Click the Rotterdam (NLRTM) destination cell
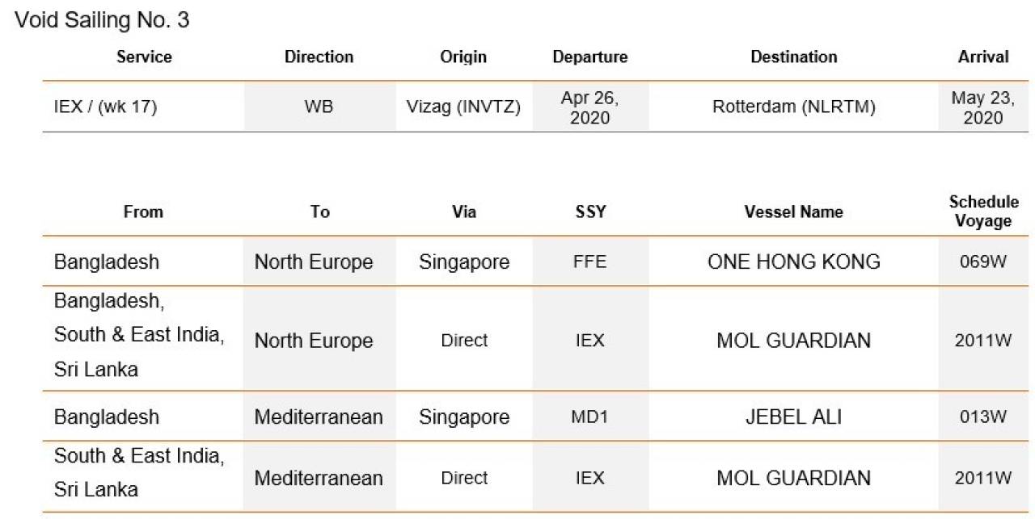The image size is (1035, 519). (x=794, y=107)
